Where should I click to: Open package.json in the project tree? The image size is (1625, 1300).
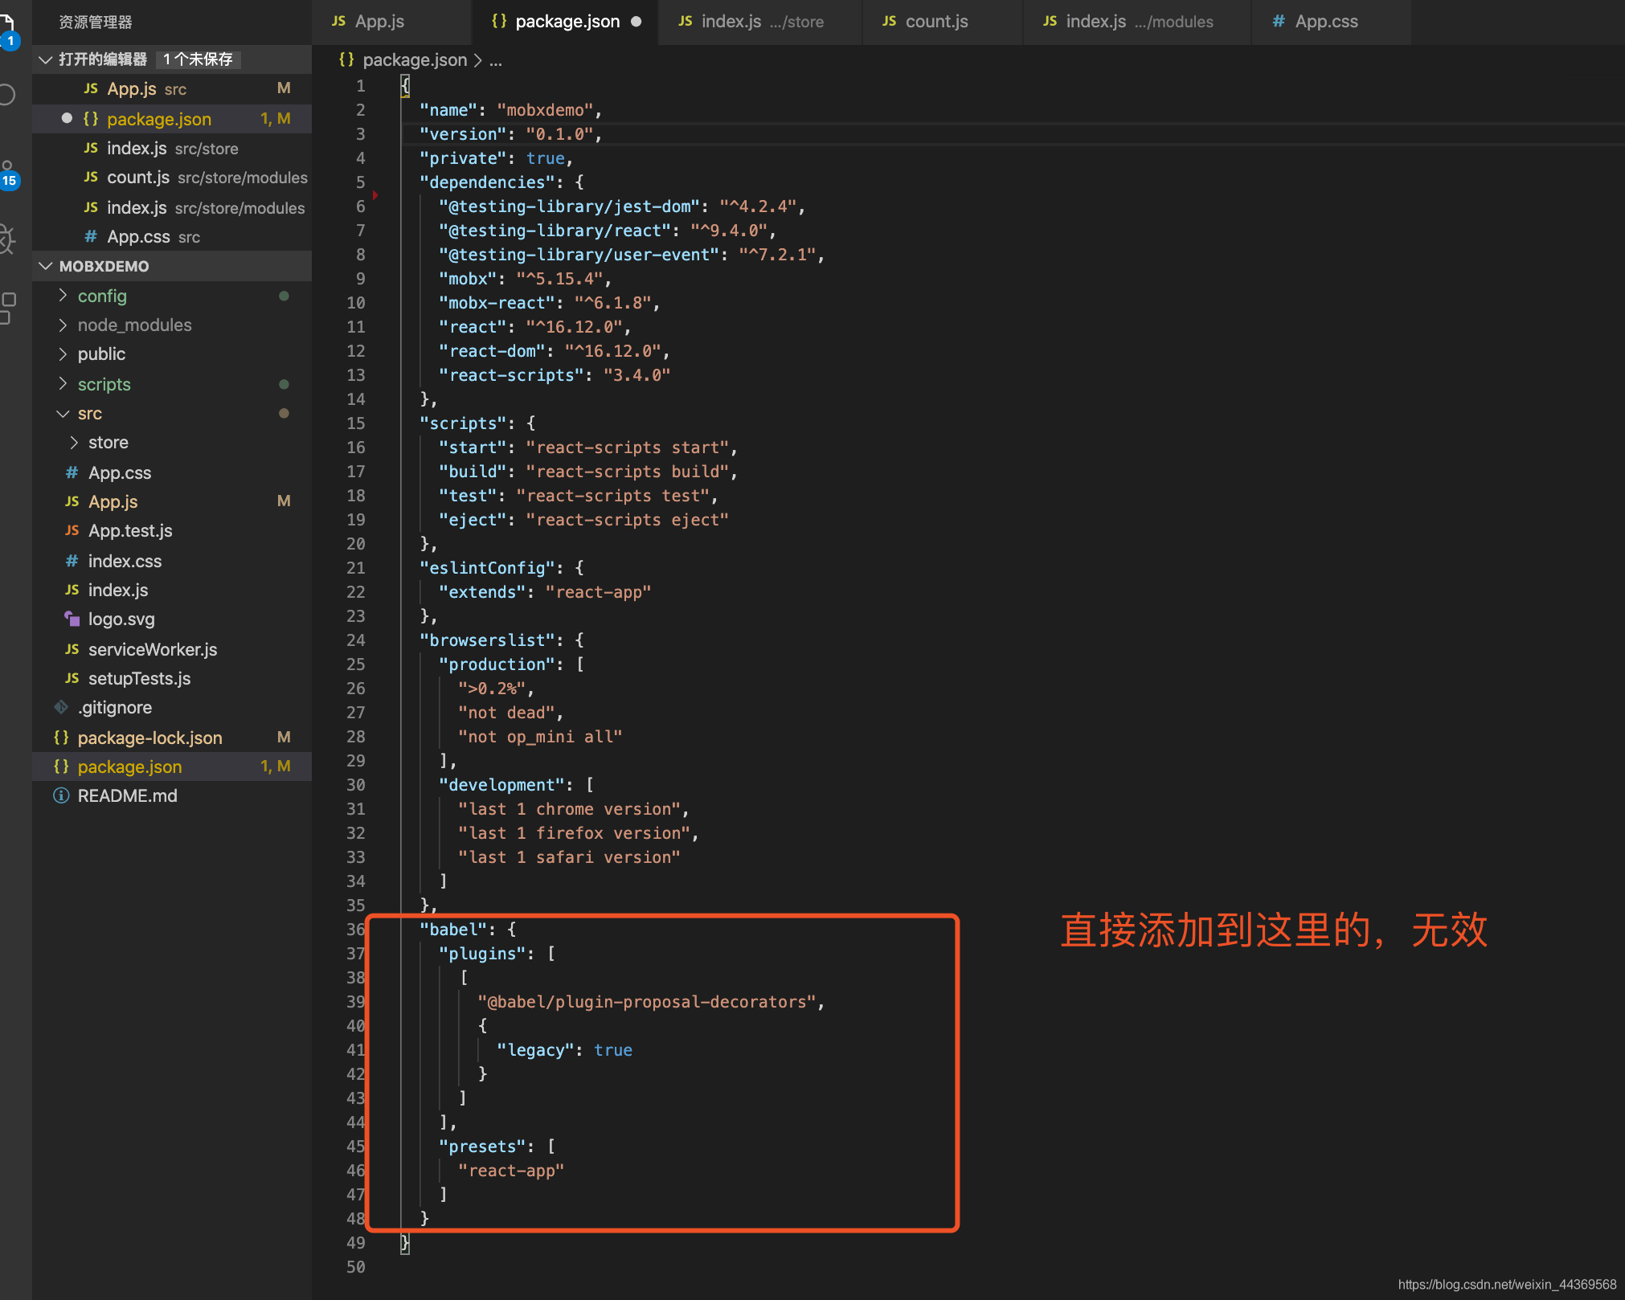click(x=172, y=767)
